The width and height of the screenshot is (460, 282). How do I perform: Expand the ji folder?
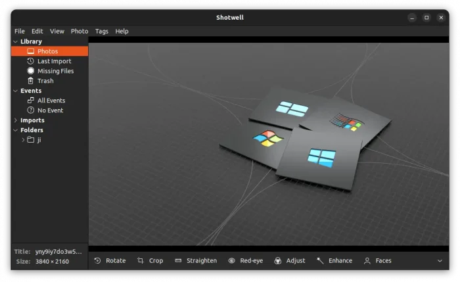[x=23, y=140]
